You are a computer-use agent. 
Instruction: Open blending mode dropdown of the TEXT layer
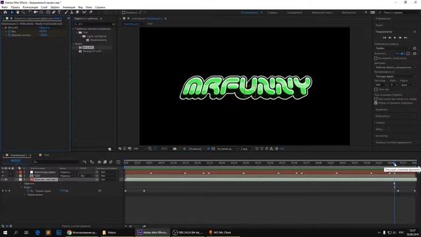point(66,176)
